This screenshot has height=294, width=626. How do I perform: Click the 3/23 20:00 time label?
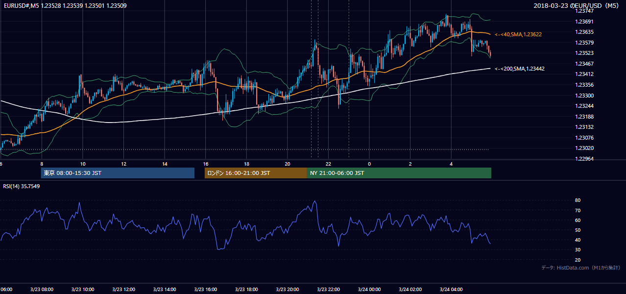(288, 289)
